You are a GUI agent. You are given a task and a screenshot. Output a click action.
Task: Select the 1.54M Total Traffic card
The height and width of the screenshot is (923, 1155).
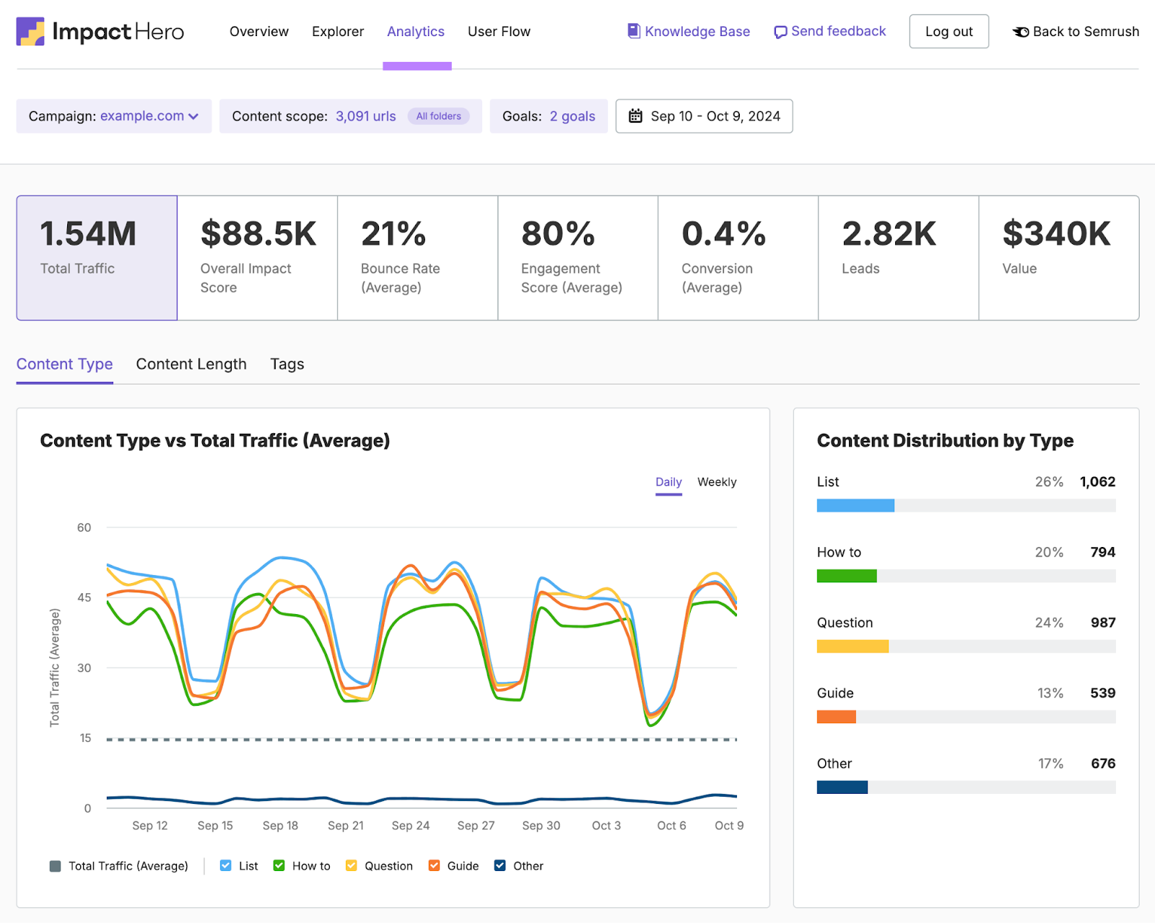[96, 258]
